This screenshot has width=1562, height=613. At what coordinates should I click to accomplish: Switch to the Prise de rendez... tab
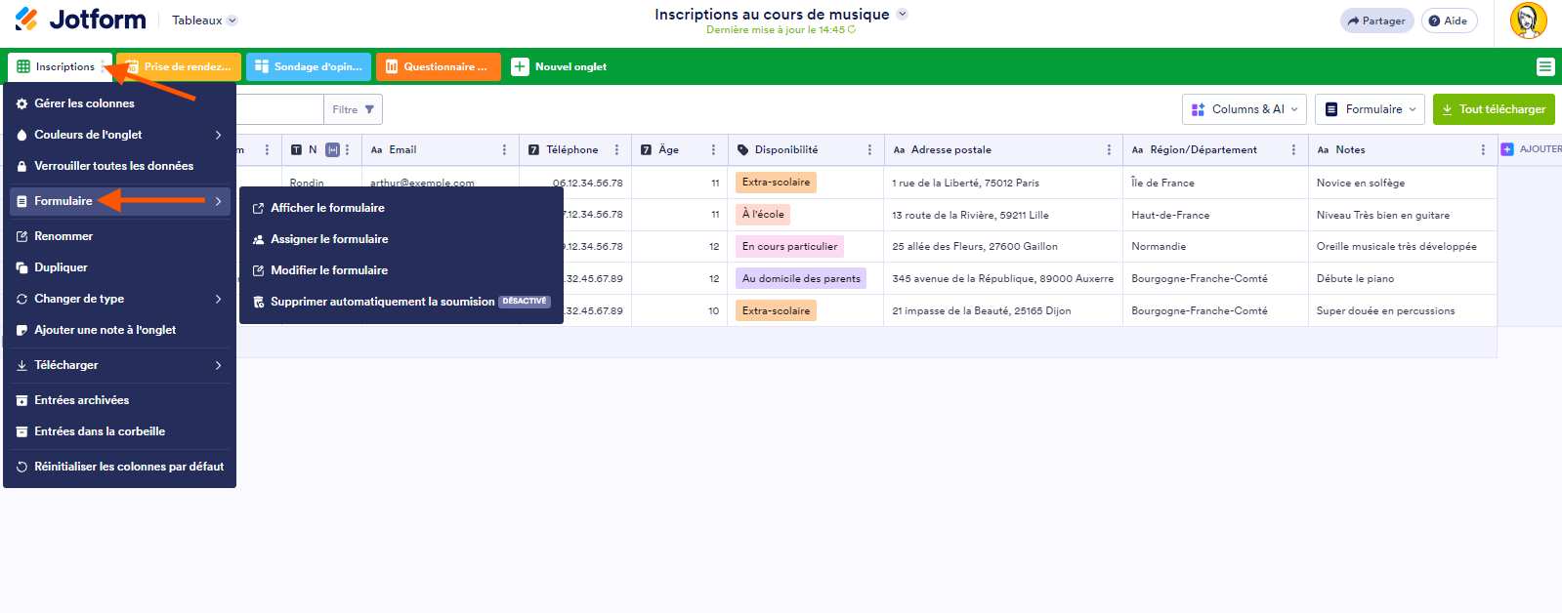tap(180, 66)
